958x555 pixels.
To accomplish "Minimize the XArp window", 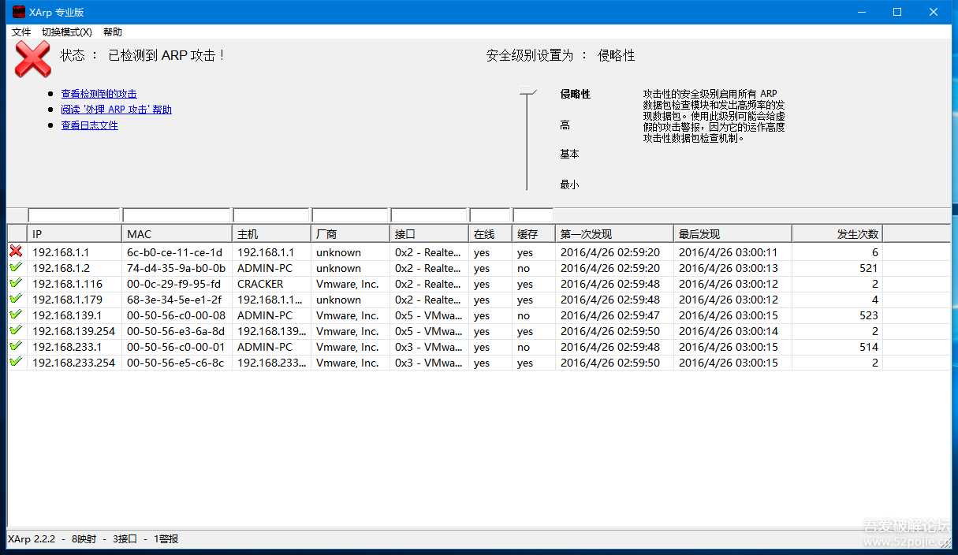I will click(x=862, y=12).
